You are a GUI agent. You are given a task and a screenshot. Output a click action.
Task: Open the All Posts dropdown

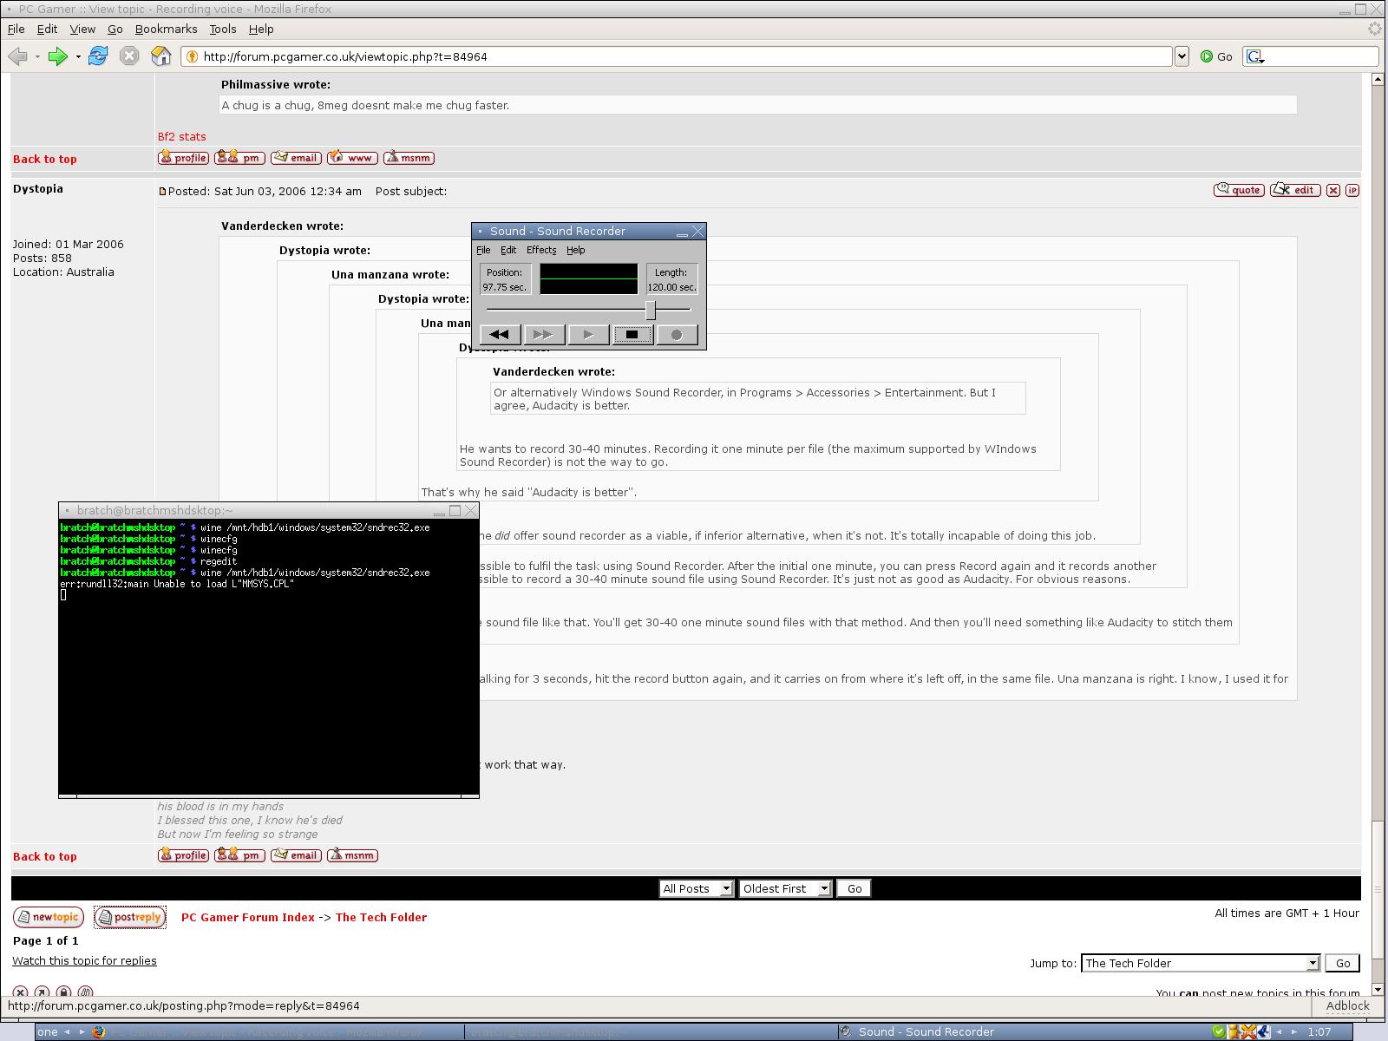click(x=697, y=888)
